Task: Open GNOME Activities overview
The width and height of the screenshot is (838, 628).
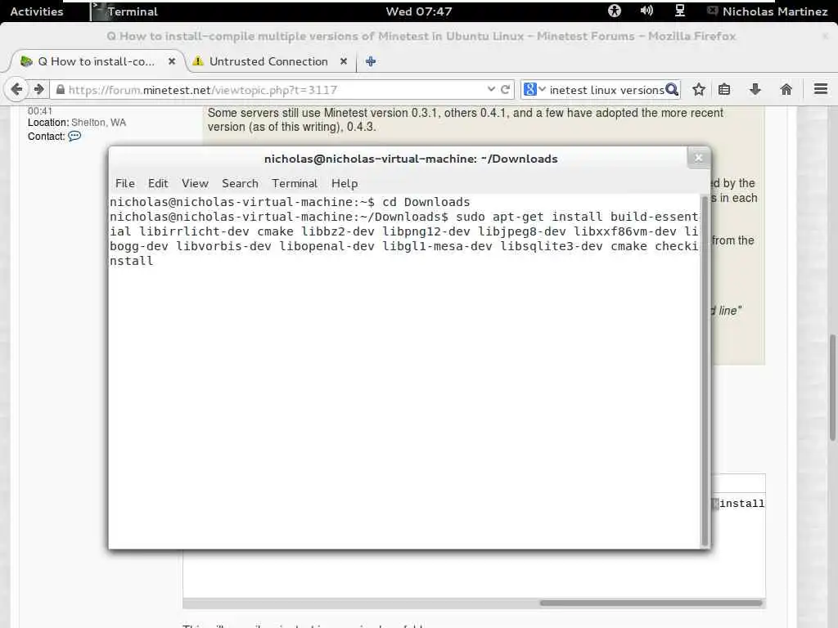Action: click(x=36, y=11)
